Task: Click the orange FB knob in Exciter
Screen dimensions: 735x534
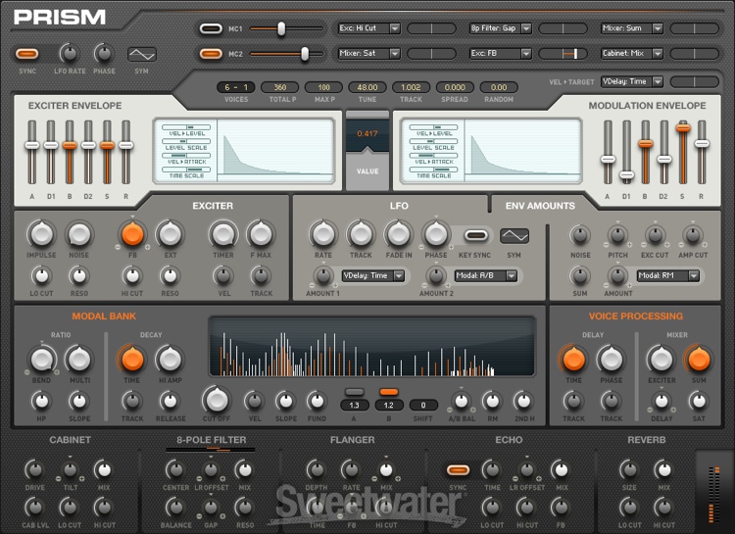Action: [132, 234]
